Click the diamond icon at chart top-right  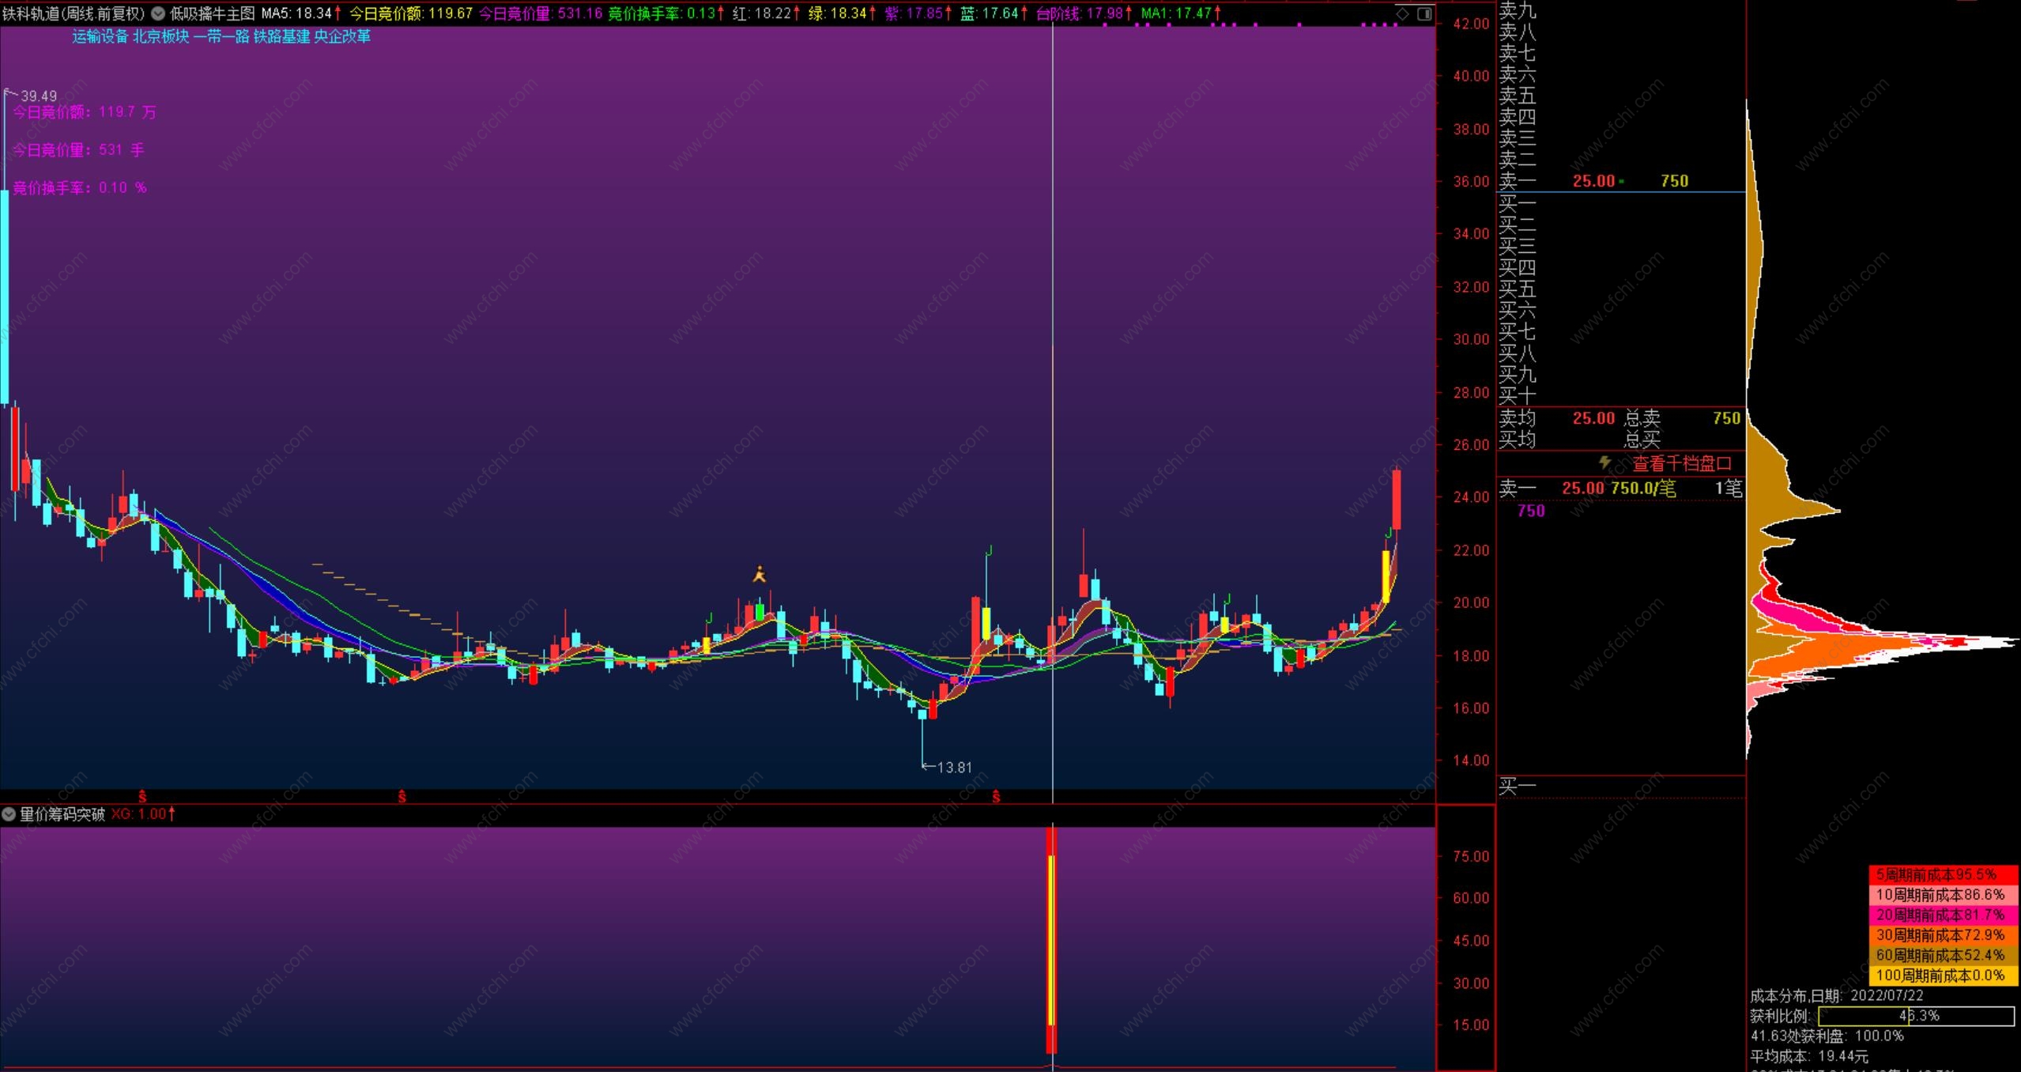point(1402,13)
